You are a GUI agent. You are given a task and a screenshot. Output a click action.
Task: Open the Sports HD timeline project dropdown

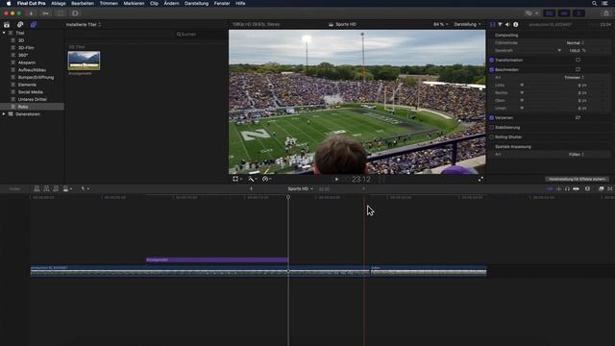[x=301, y=188]
